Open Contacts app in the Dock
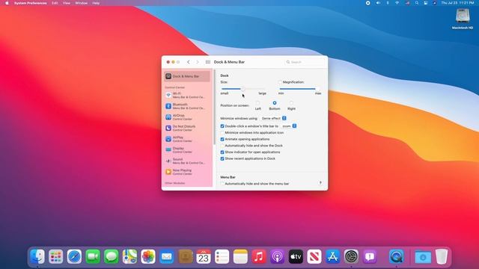This screenshot has width=479, height=269. 185,256
